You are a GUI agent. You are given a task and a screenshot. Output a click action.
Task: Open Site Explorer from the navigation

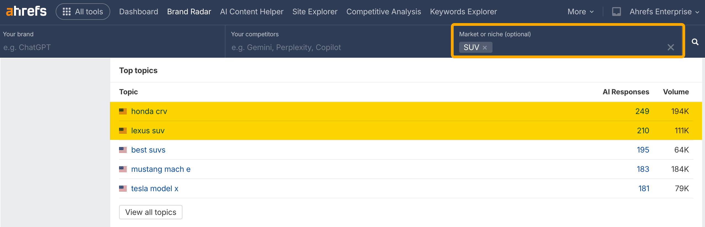pos(315,12)
